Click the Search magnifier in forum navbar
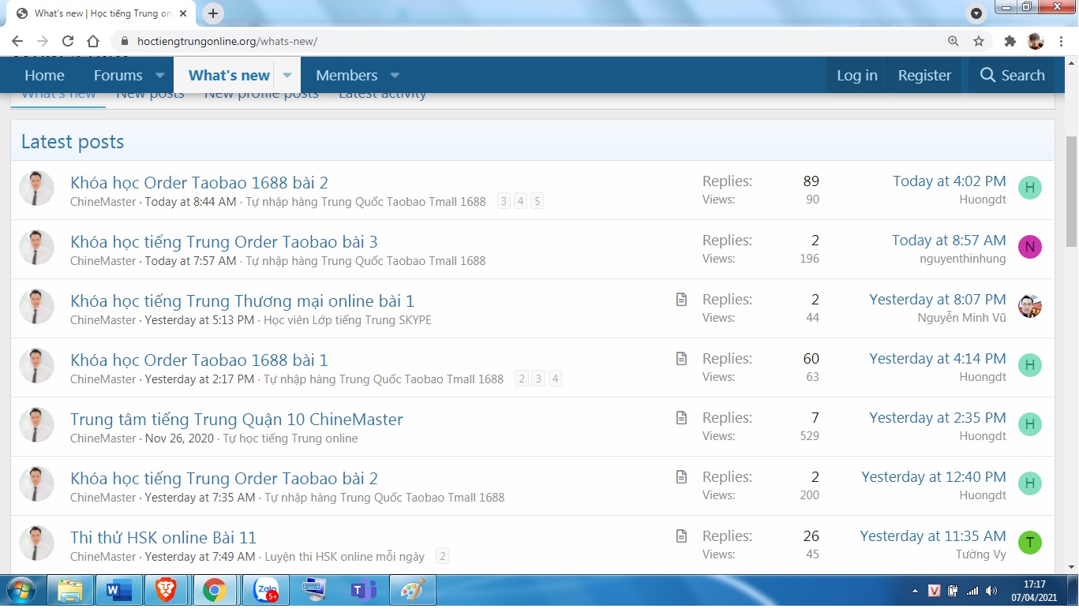Image resolution: width=1079 pixels, height=612 pixels. point(988,75)
